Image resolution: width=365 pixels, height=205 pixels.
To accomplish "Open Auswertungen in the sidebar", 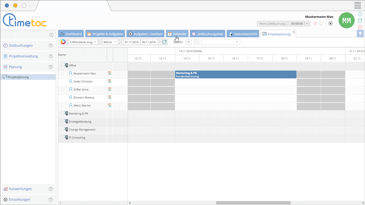I will click(20, 189).
